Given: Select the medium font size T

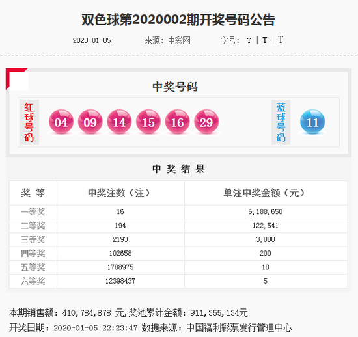Looking at the screenshot, I should pyautogui.click(x=265, y=40).
